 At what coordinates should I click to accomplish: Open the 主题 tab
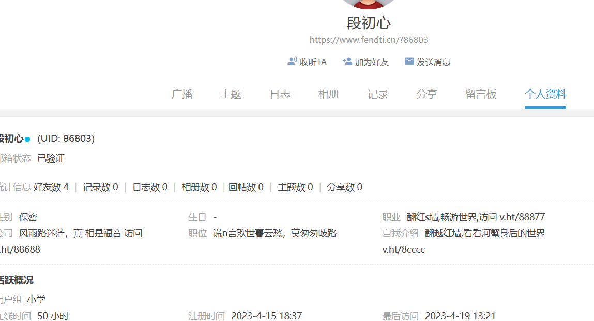point(231,94)
